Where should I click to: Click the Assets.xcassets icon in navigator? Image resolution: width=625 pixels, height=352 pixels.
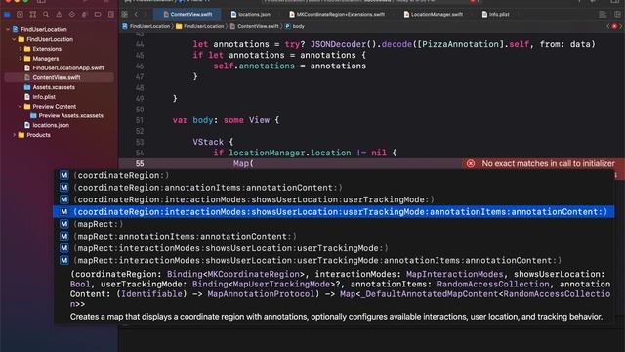27,87
